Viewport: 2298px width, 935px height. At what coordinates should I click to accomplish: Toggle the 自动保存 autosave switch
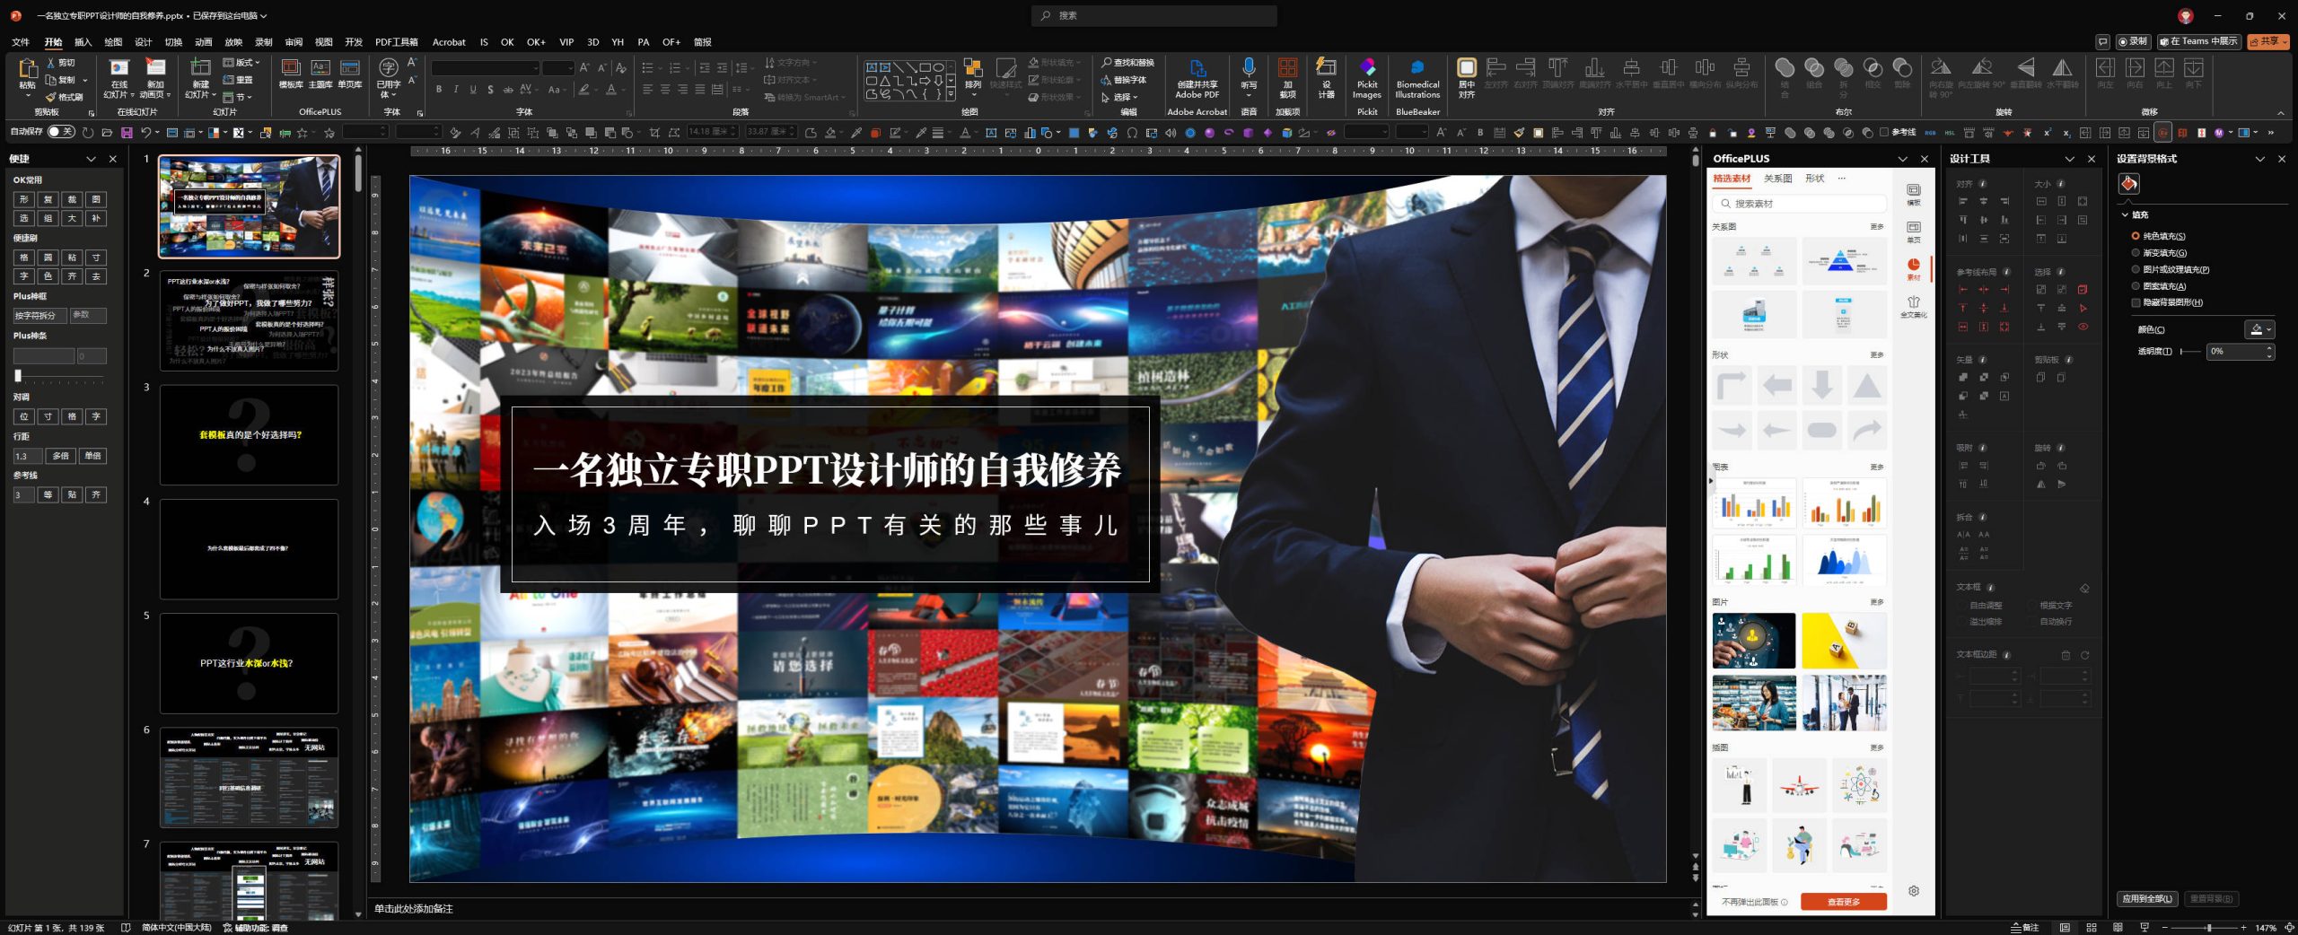(x=61, y=132)
